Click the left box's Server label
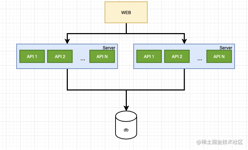The width and height of the screenshot is (248, 150). [x=109, y=48]
